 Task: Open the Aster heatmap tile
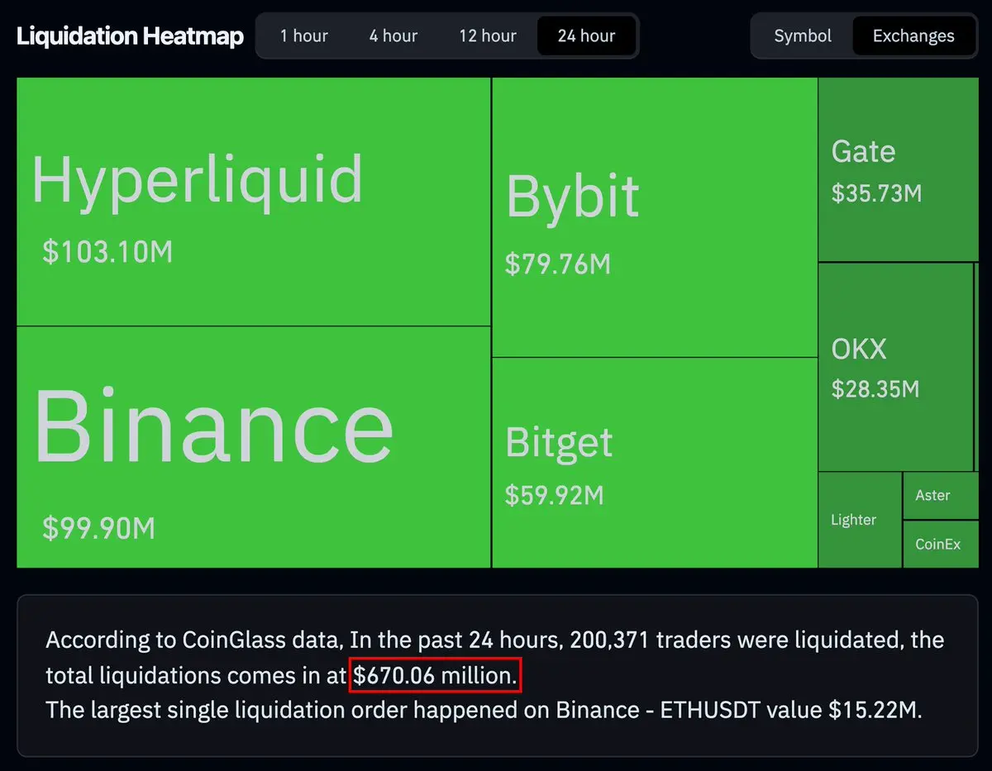click(x=940, y=495)
